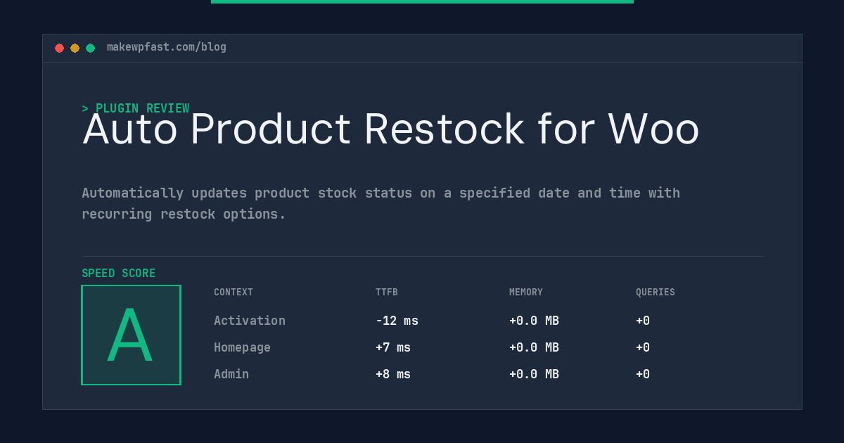Image resolution: width=844 pixels, height=443 pixels.
Task: Click the +8 ms TTFB value
Action: pos(393,374)
